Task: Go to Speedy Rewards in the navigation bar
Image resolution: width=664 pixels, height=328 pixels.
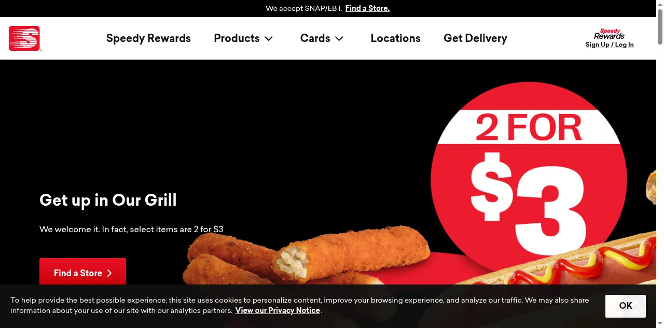Action: tap(148, 38)
